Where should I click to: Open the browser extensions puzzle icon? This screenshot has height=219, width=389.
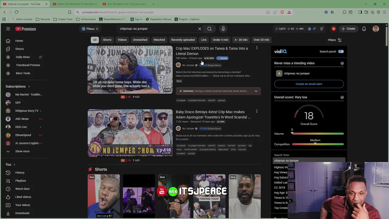pyautogui.click(x=344, y=12)
